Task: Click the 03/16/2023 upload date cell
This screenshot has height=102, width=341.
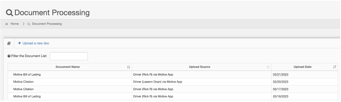Action: tap(305, 96)
